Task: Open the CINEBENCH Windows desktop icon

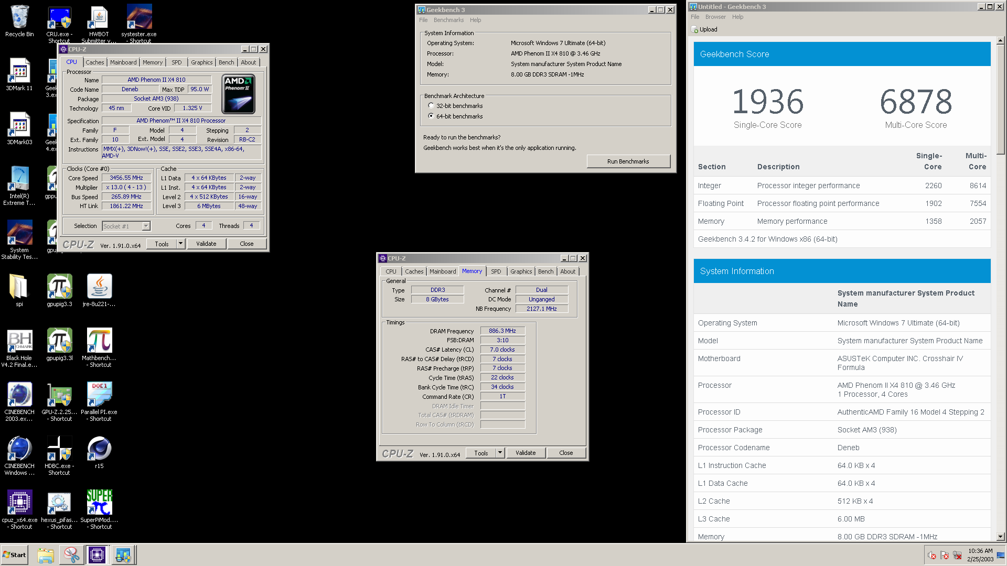Action: pyautogui.click(x=19, y=455)
